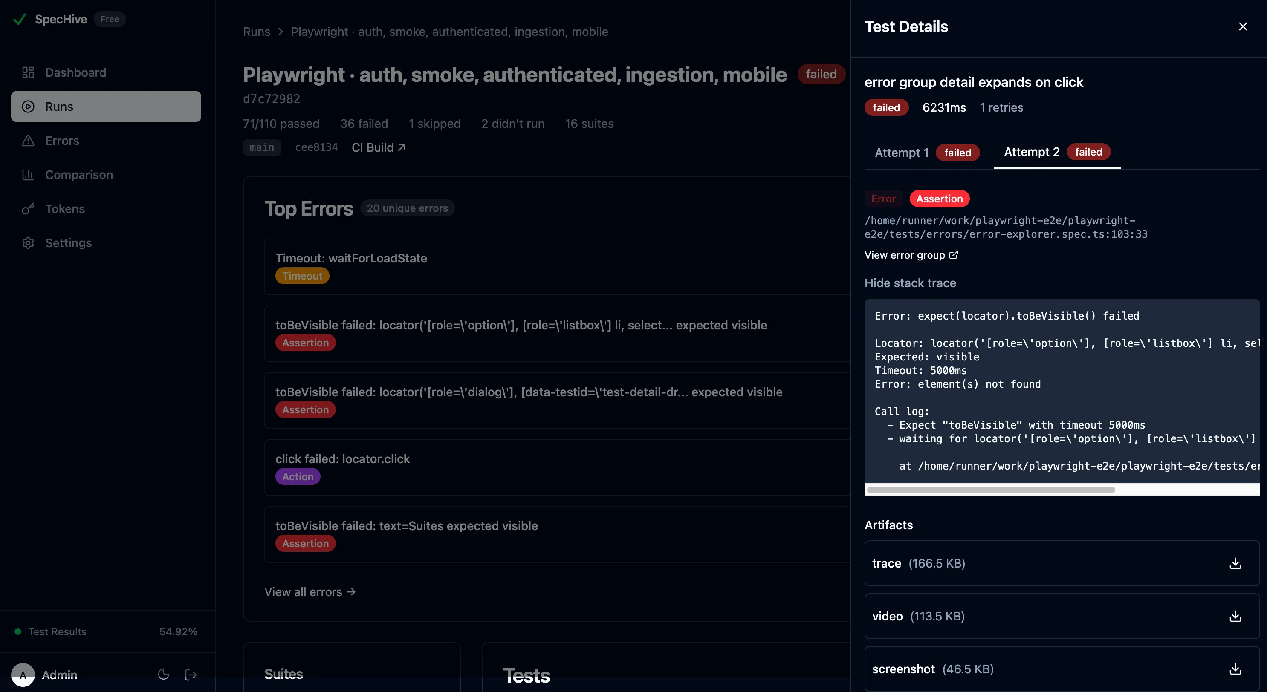Image resolution: width=1267 pixels, height=692 pixels.
Task: Click the 71/110 passed count
Action: pyautogui.click(x=281, y=124)
